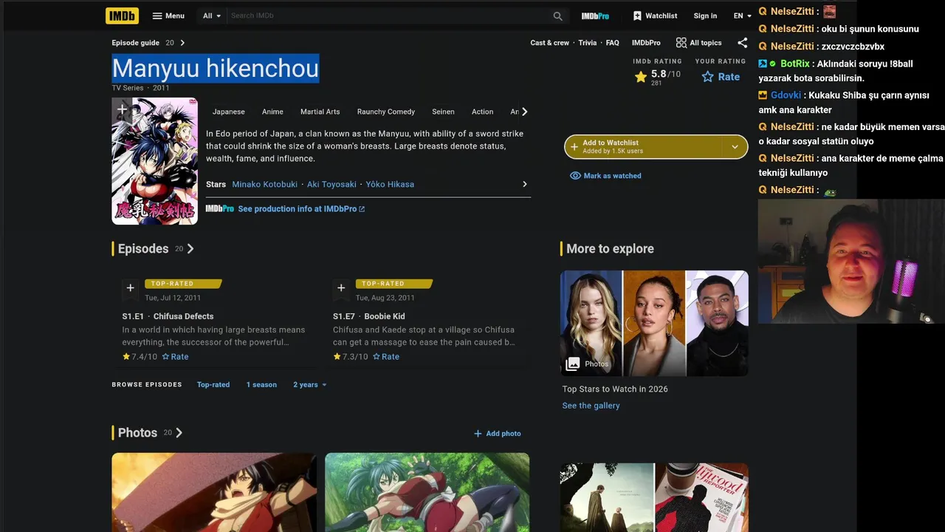Click the Add to Watchlist button

(x=642, y=146)
